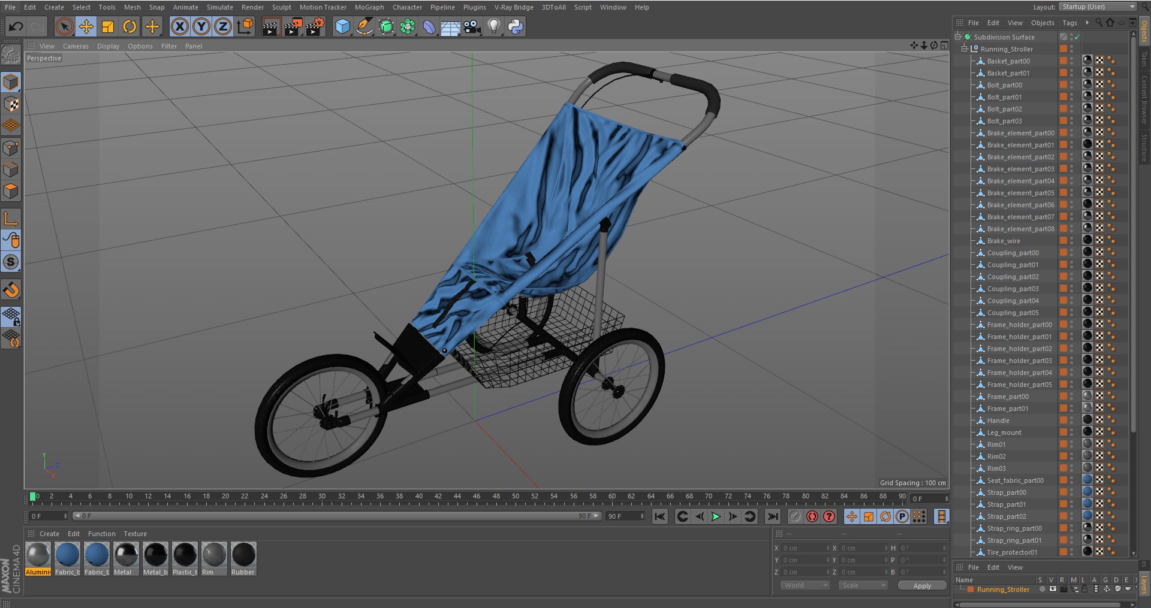Toggle the Y axis lock

201,26
